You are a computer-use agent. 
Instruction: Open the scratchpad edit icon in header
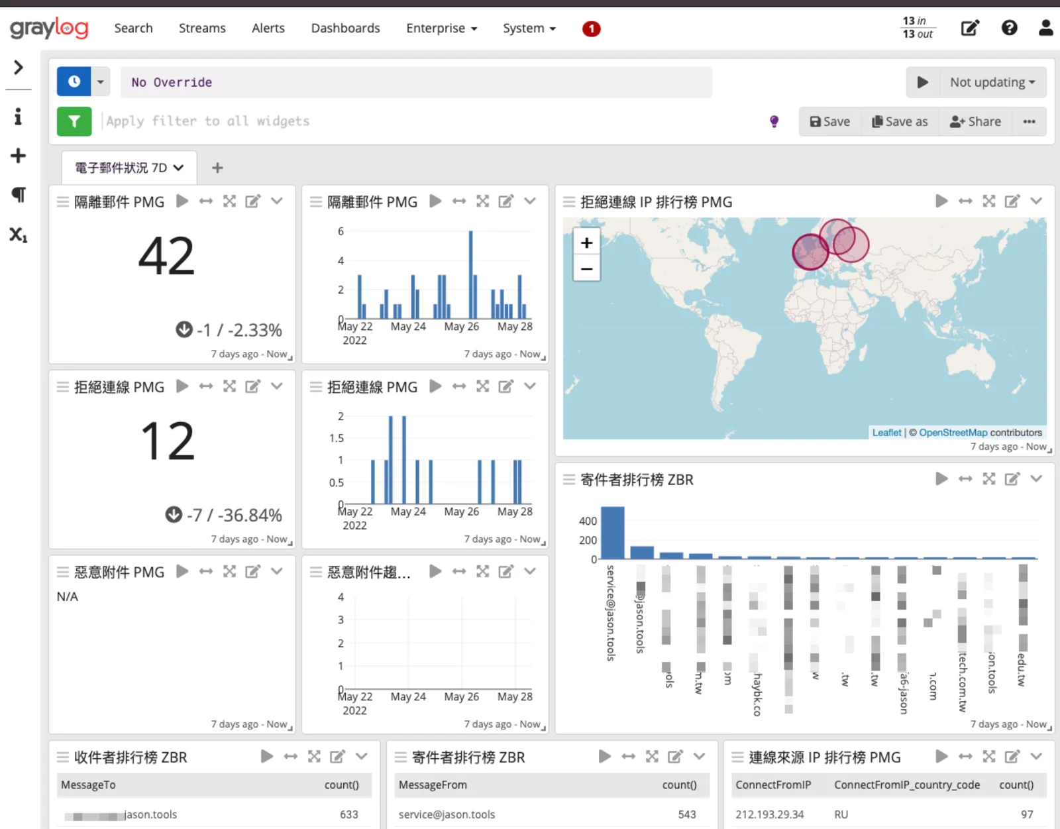[970, 28]
